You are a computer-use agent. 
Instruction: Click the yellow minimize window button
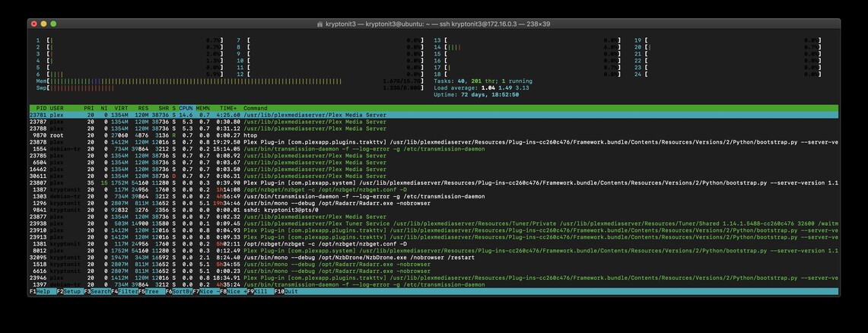[x=43, y=24]
